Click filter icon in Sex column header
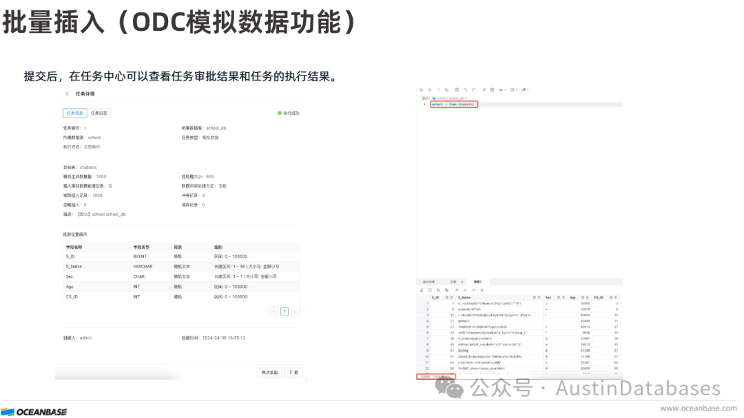The height and width of the screenshot is (418, 744). click(559, 298)
